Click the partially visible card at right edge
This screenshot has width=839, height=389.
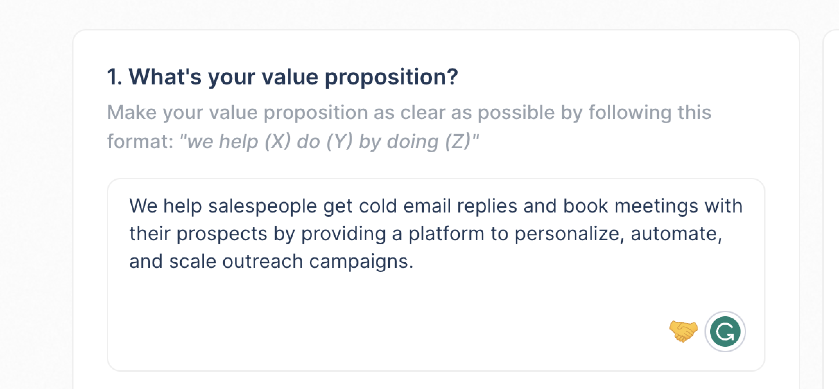point(832,208)
